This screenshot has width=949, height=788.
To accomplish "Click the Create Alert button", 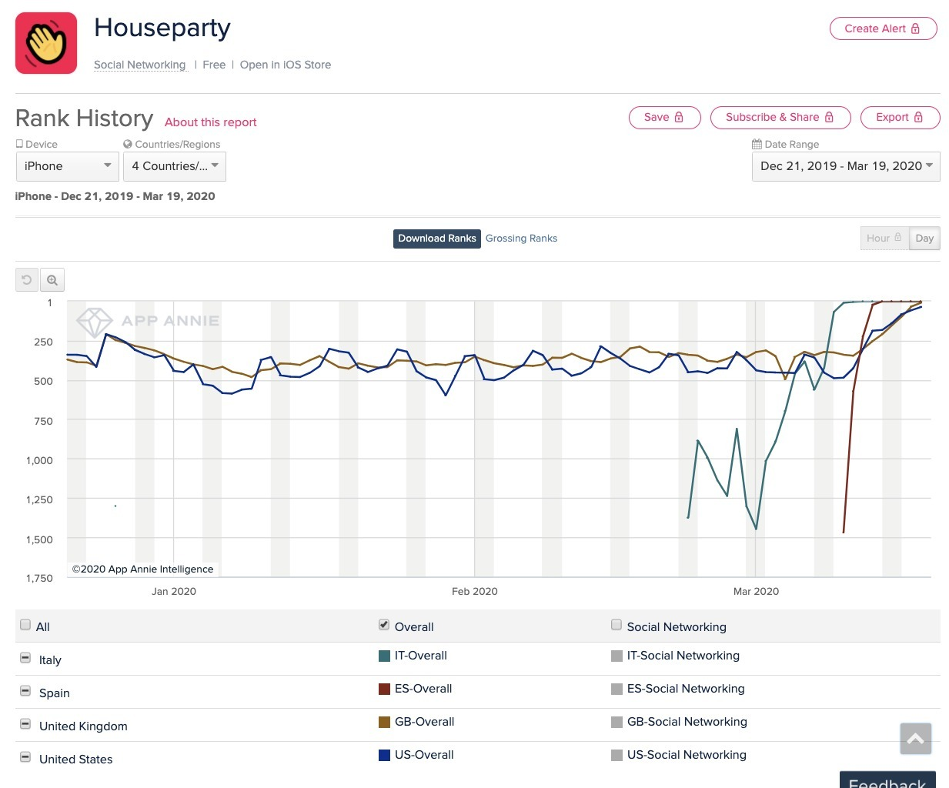I will point(883,28).
